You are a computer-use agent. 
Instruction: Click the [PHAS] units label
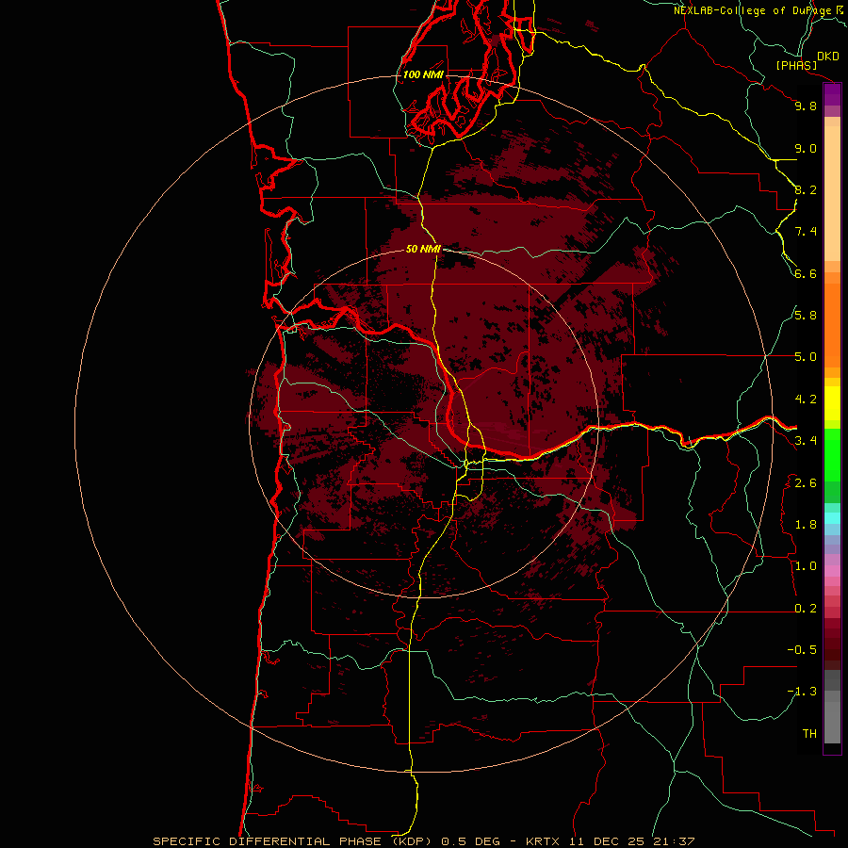(796, 65)
